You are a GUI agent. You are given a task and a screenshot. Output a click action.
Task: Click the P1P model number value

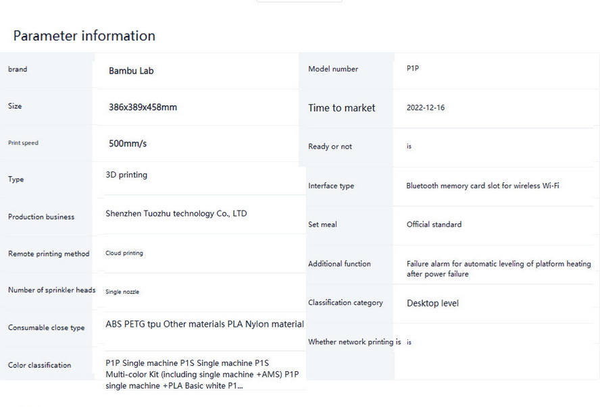pyautogui.click(x=413, y=68)
